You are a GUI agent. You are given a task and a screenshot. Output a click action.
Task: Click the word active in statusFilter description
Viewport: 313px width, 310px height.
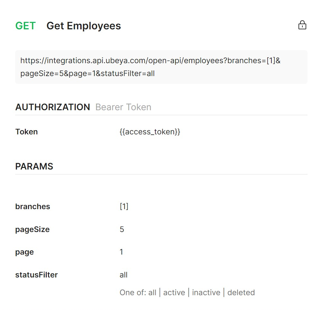pyautogui.click(x=174, y=293)
